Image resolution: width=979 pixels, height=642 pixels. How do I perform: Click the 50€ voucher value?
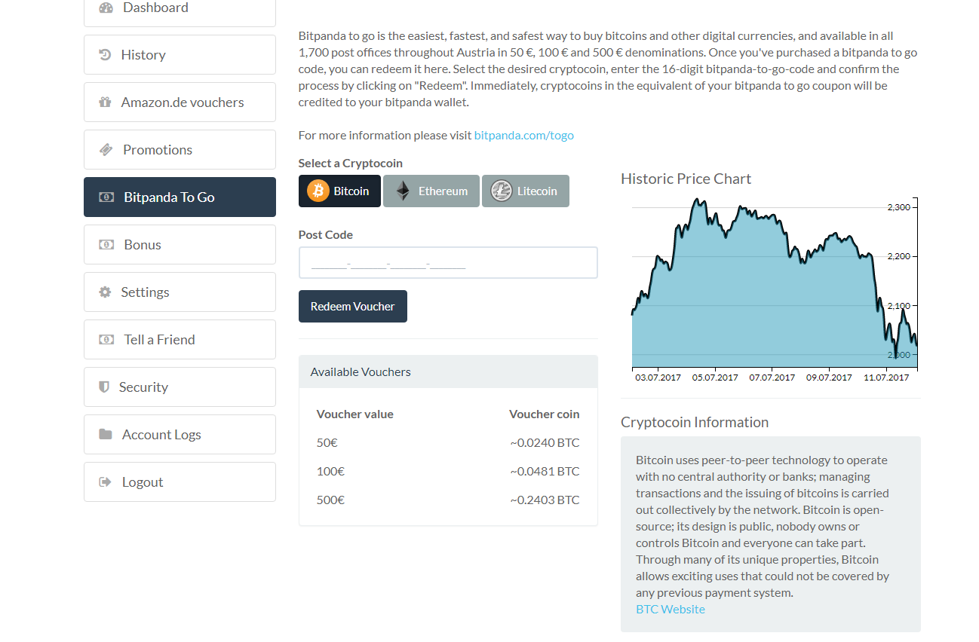coord(327,443)
